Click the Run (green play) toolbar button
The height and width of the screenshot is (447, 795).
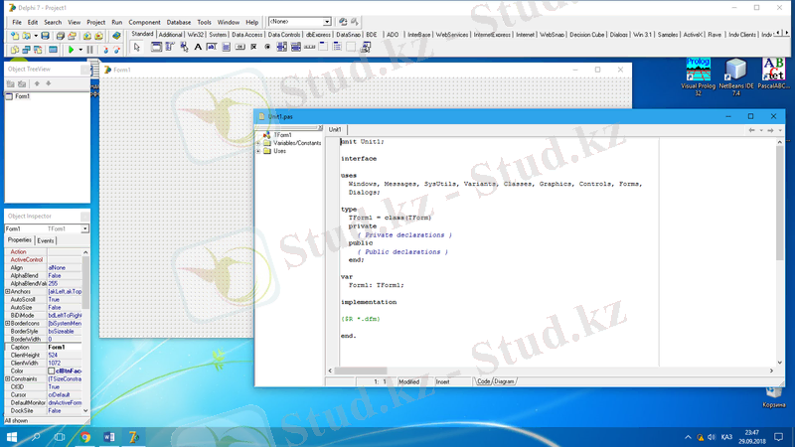(72, 49)
